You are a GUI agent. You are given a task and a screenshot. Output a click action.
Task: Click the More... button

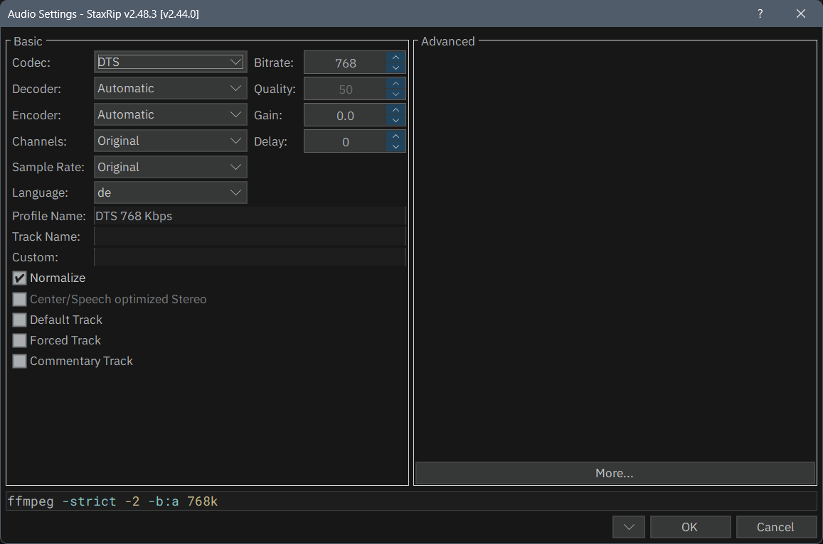(615, 473)
